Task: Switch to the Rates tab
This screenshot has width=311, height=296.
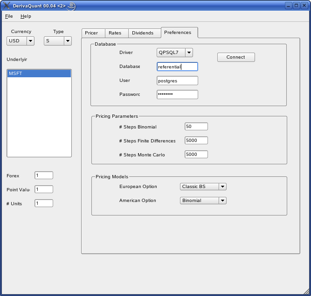Action: (x=115, y=33)
